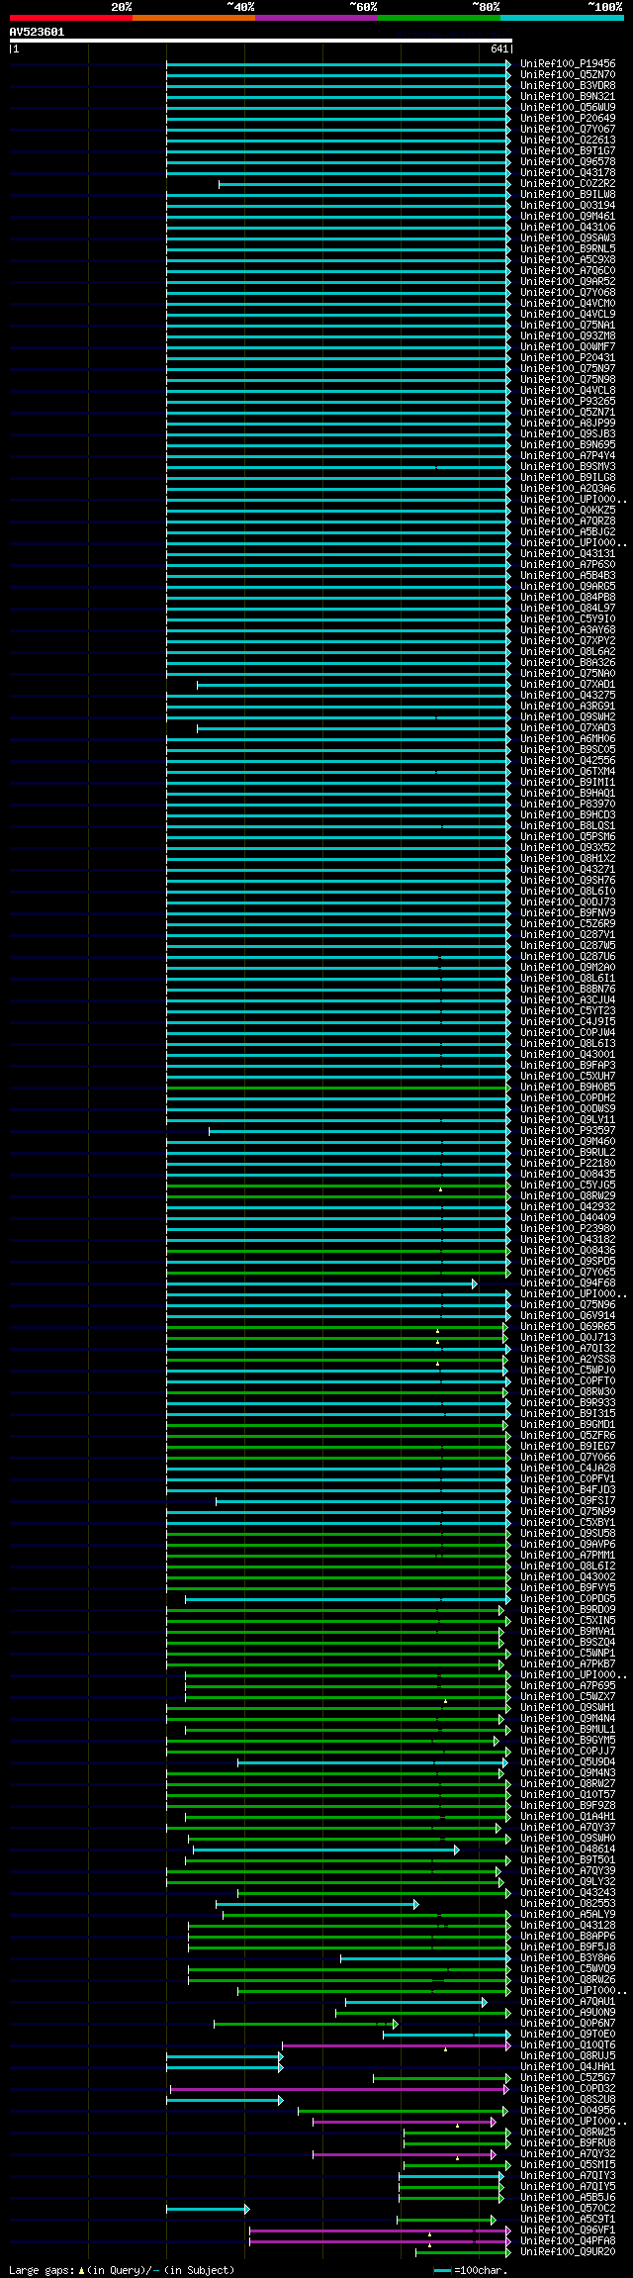Click the UniRef100_P93597 hit label
The height and width of the screenshot is (2278, 633).
pyautogui.click(x=568, y=1130)
